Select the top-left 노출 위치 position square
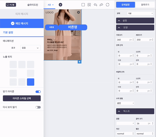 [x=13, y=64]
